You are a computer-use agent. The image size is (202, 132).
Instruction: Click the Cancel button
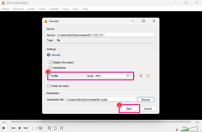click(148, 109)
